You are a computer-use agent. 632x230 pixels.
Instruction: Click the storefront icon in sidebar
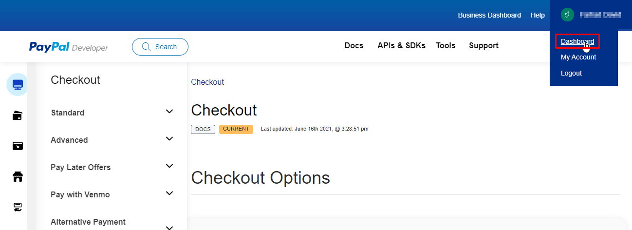pos(18,177)
